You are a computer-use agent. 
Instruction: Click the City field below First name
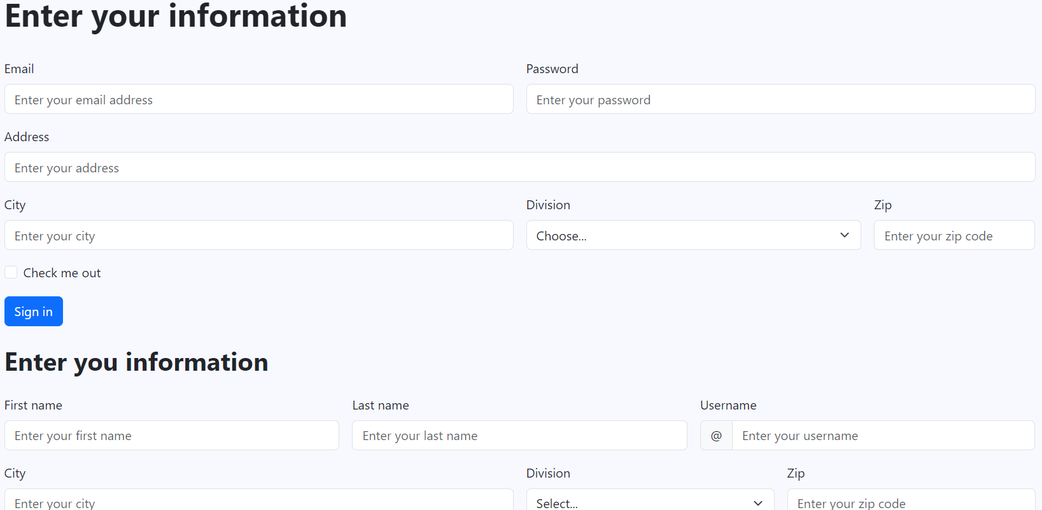point(258,501)
